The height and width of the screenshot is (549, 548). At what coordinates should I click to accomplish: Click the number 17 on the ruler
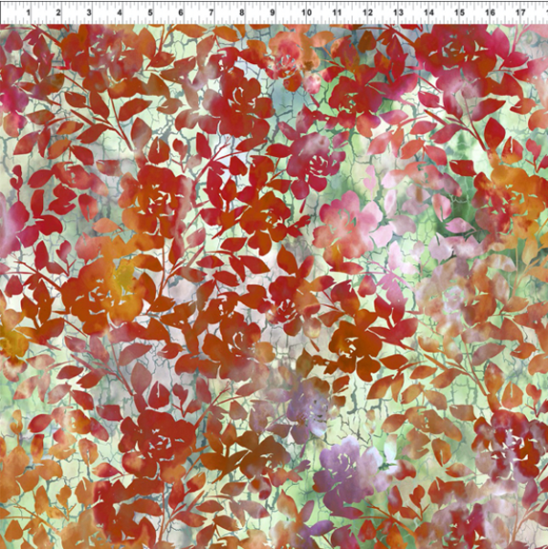(521, 13)
